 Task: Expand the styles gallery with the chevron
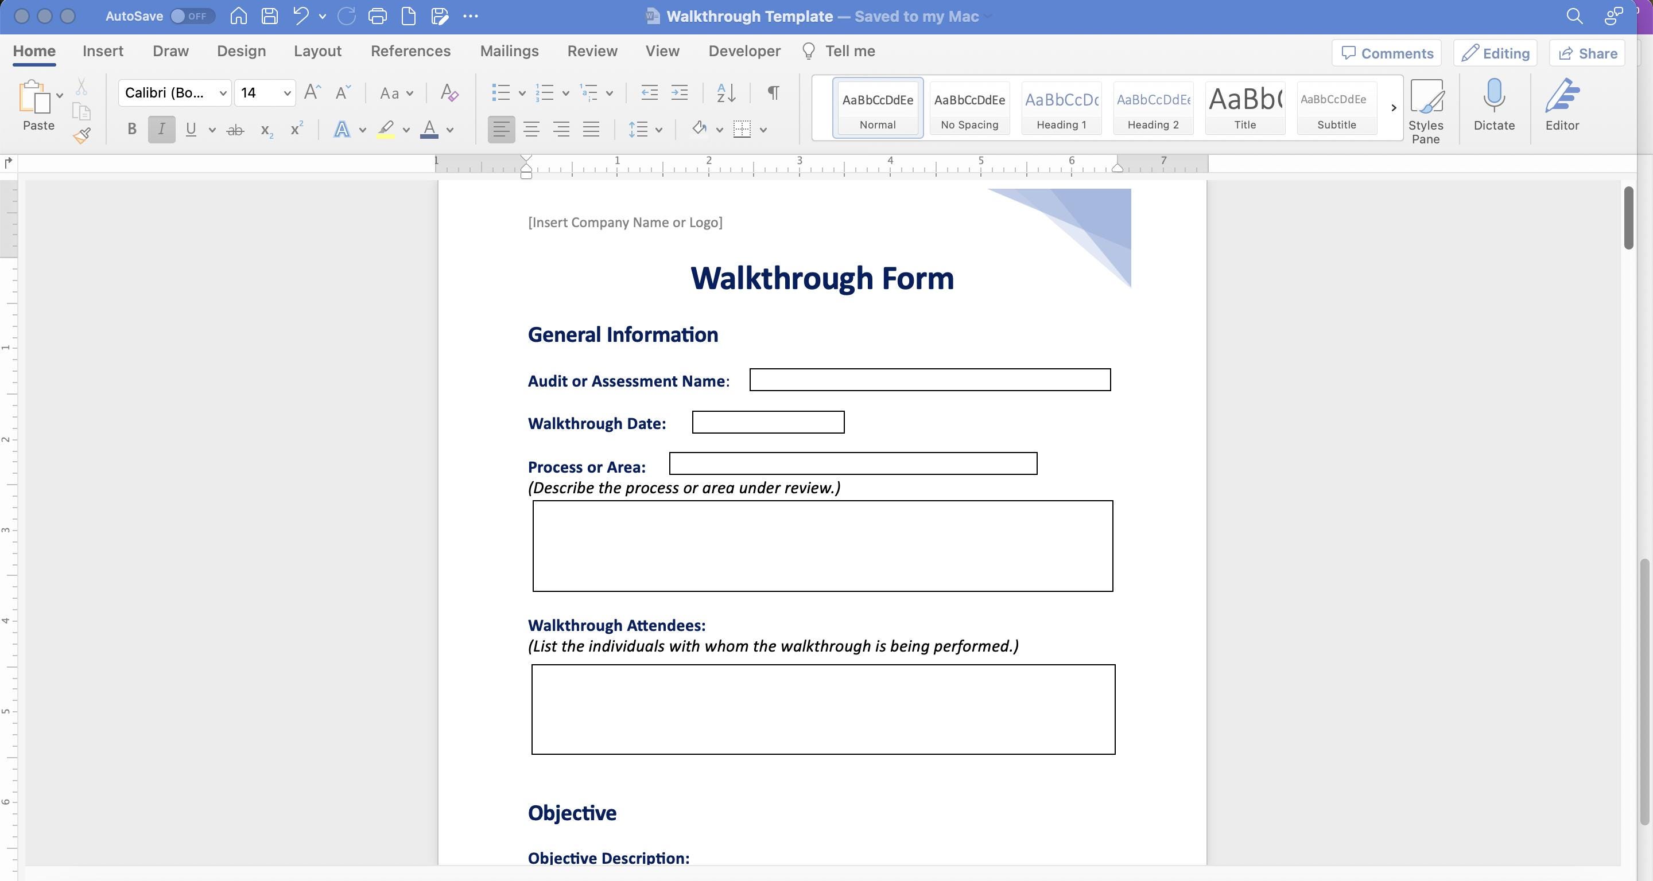pyautogui.click(x=1394, y=108)
